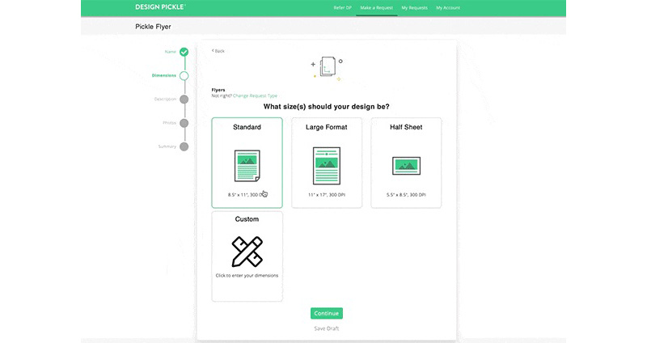Choose the Large Format page icon
Screen dimensions: 647x343
327,166
